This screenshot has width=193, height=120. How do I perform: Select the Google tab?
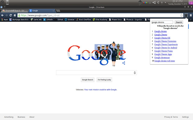[x=42, y=11]
